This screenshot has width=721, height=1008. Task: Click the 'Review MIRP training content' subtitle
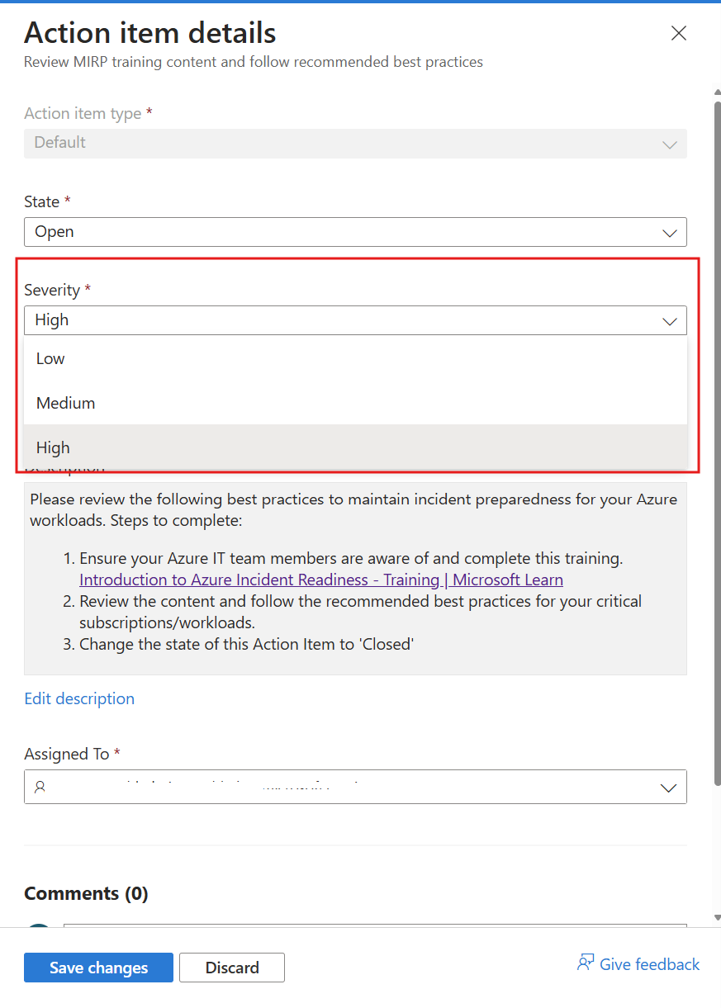pos(254,62)
